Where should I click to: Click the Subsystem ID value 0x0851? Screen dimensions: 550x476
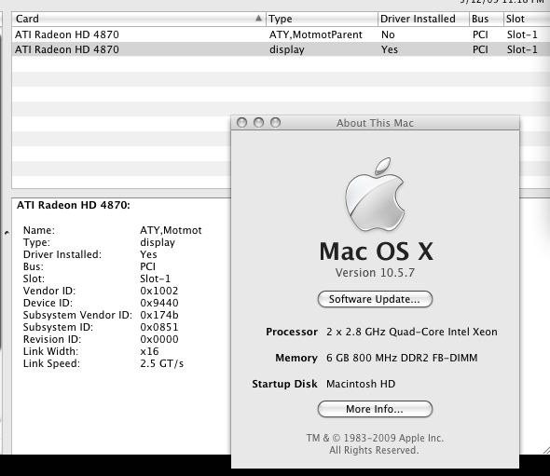coord(159,327)
